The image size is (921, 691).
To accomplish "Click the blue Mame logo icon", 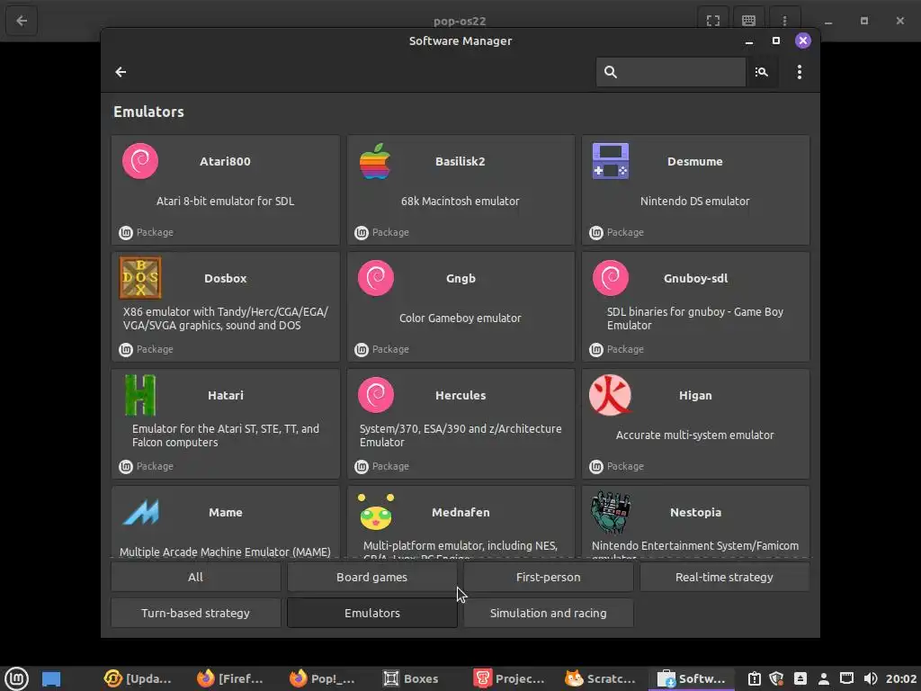I will click(x=140, y=512).
